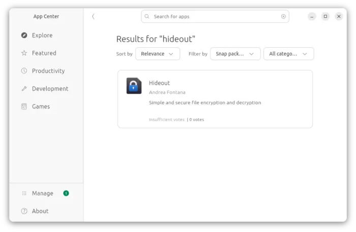
Task: Click the About question mark icon
Action: (x=24, y=211)
